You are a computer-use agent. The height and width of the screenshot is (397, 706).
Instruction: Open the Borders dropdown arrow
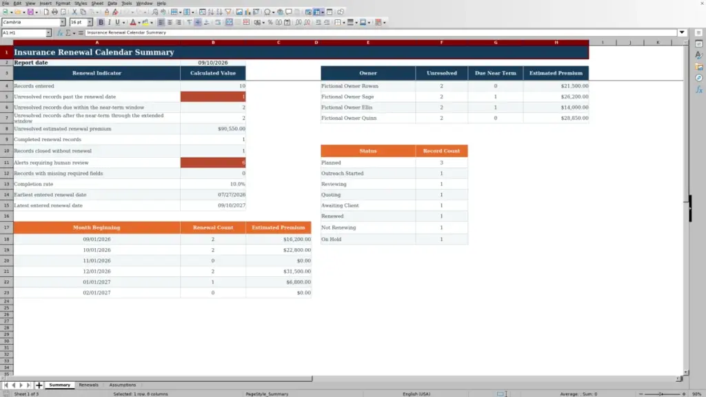343,23
